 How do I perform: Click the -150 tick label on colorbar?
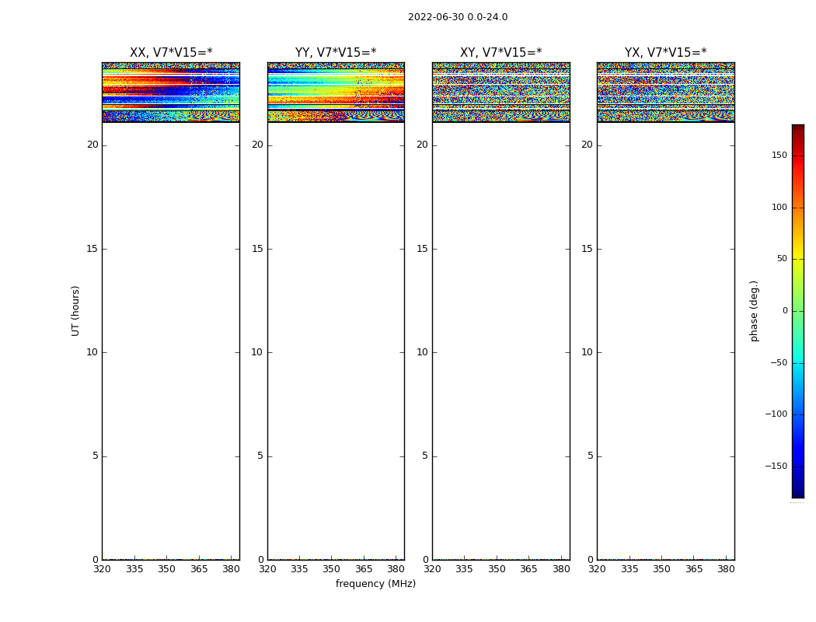[776, 466]
